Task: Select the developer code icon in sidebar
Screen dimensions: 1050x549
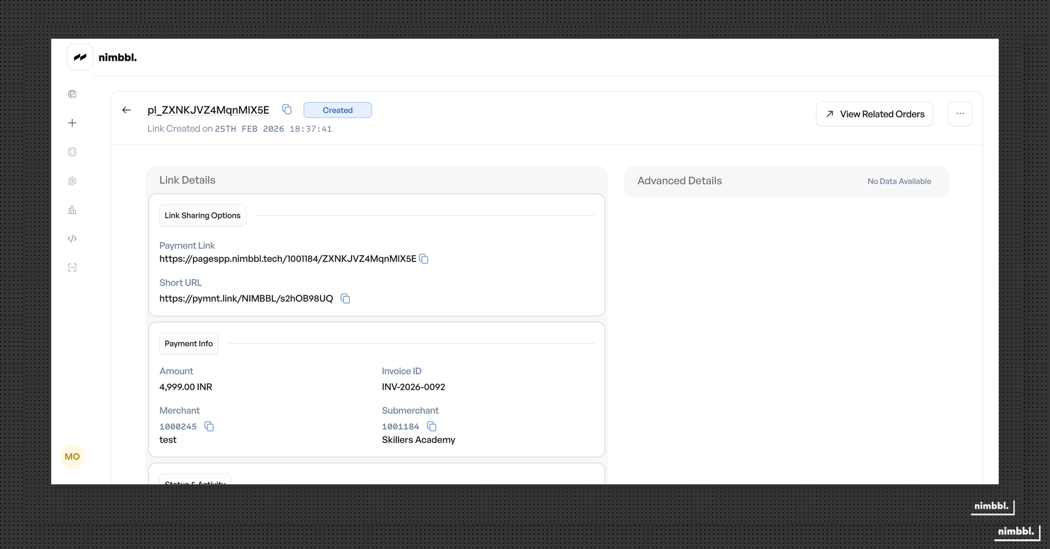Action: [x=72, y=239]
